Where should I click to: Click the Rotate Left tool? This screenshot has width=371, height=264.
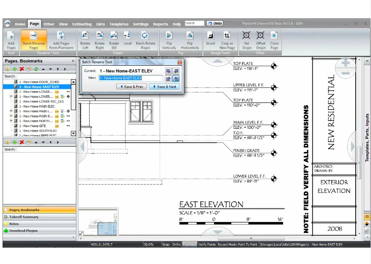85,40
